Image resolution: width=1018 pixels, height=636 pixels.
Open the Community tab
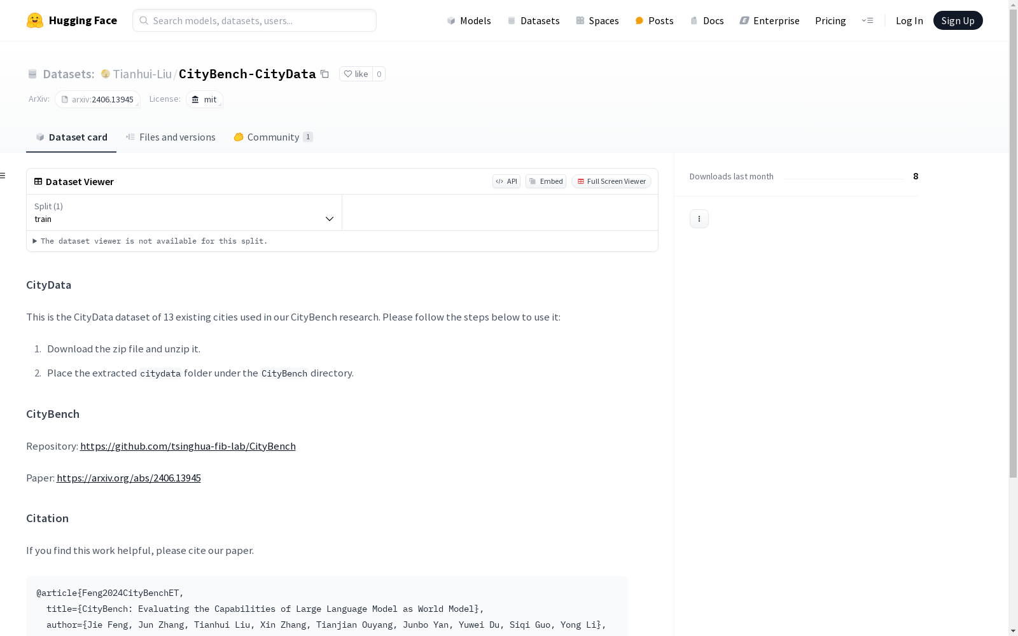(x=273, y=137)
